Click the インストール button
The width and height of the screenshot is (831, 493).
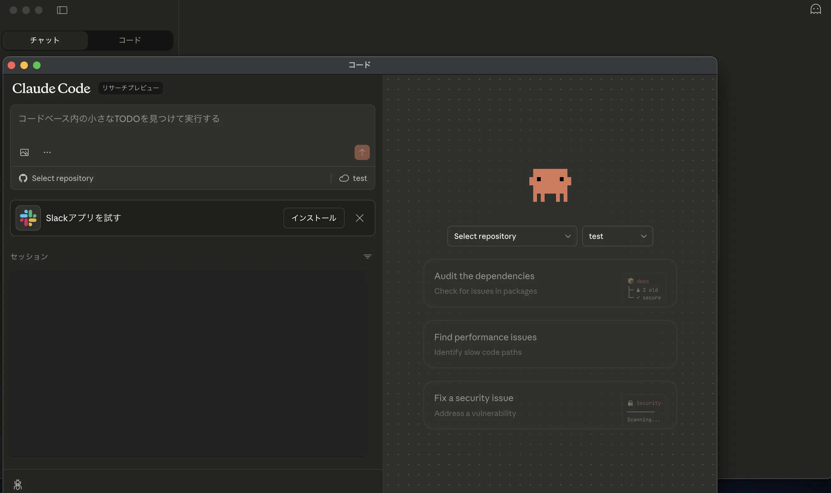coord(314,218)
